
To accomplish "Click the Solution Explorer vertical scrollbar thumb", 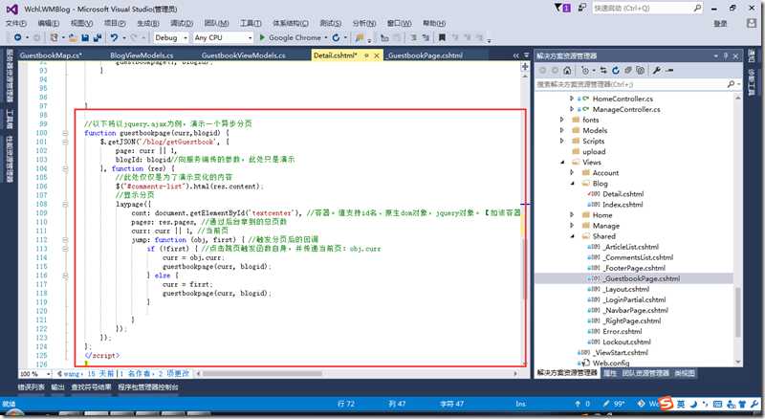I will [x=737, y=313].
